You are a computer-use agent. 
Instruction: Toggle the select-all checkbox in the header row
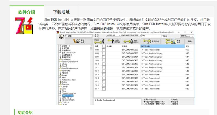(x=103, y=46)
